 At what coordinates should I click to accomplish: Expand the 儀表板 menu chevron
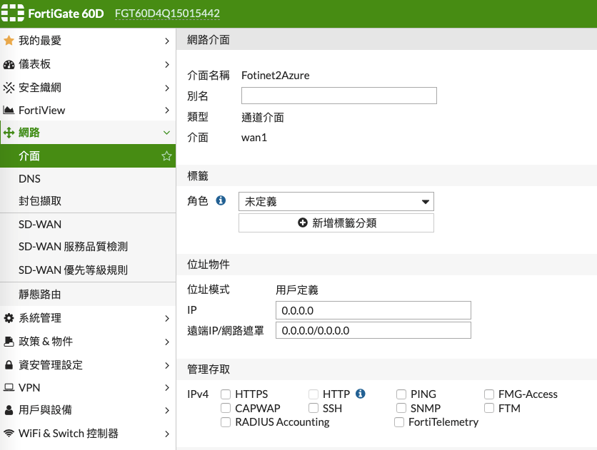pyautogui.click(x=167, y=64)
